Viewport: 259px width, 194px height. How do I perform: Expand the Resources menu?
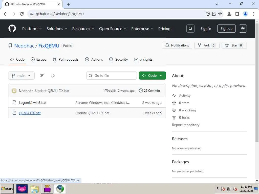(83, 29)
